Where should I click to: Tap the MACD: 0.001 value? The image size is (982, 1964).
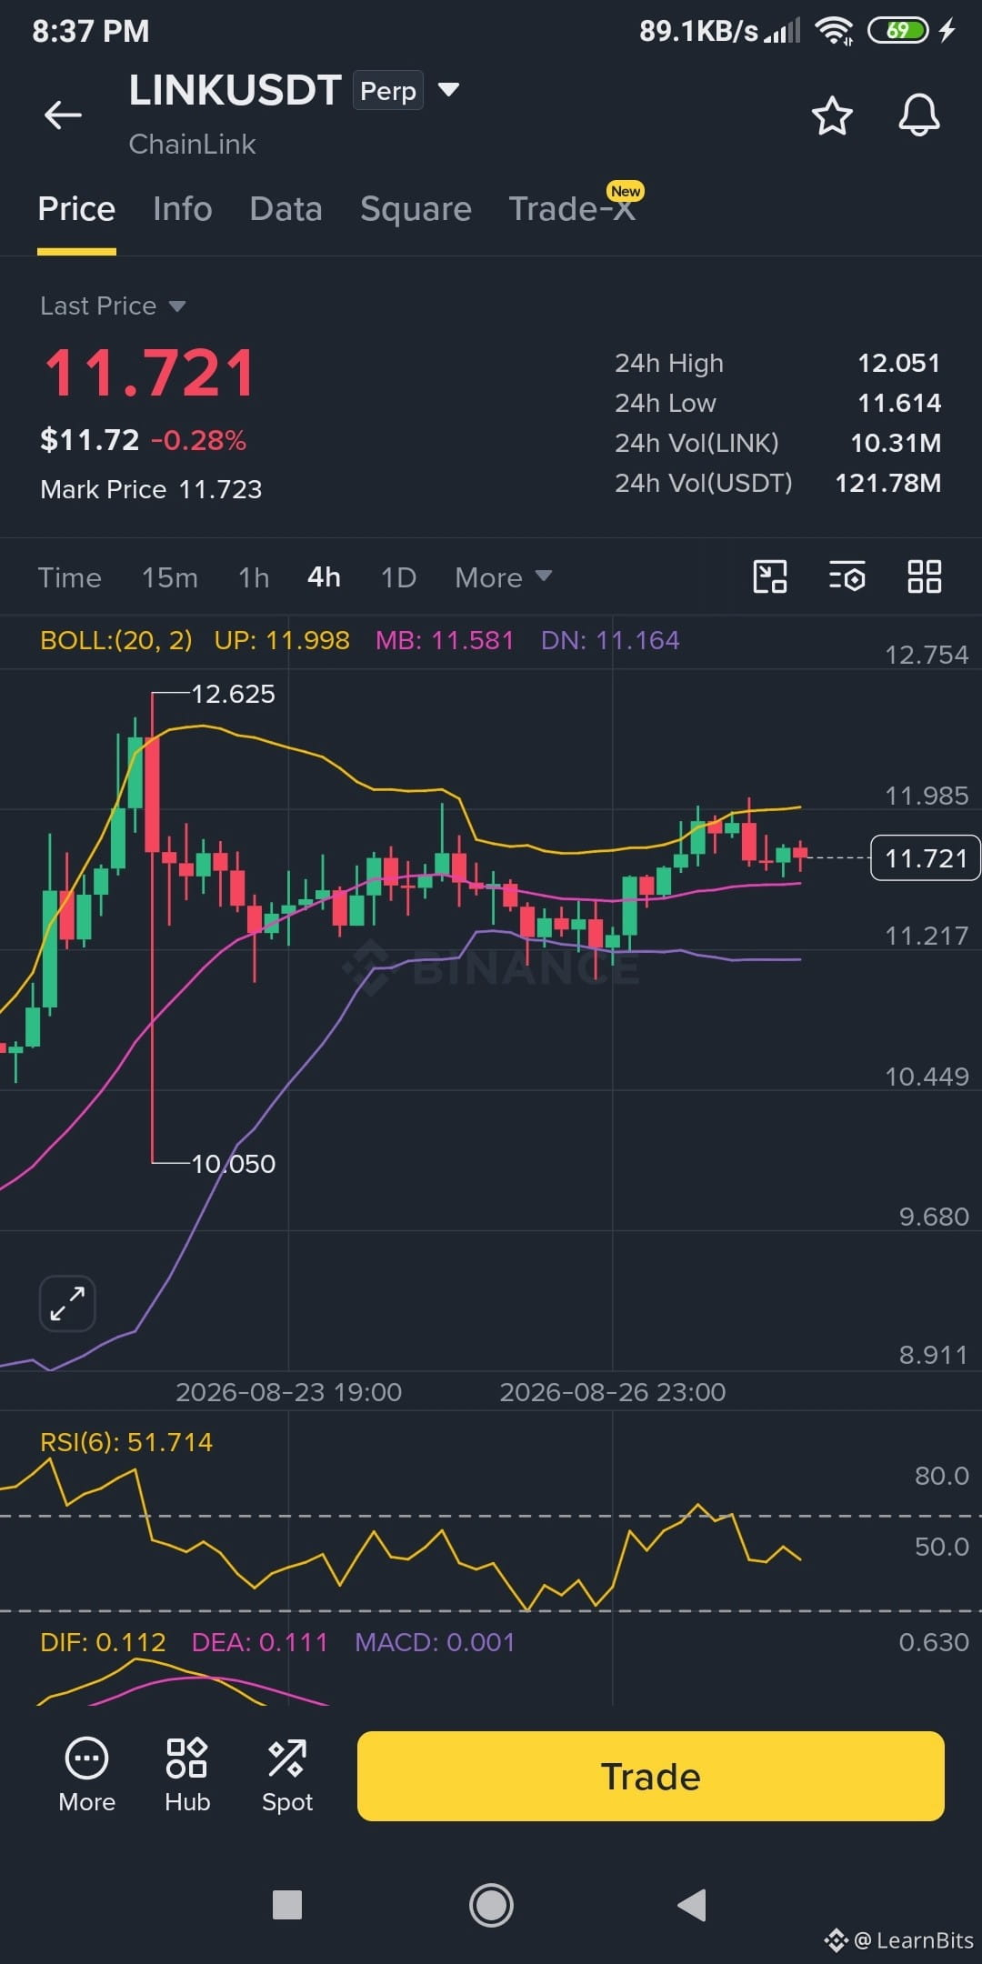(435, 1642)
